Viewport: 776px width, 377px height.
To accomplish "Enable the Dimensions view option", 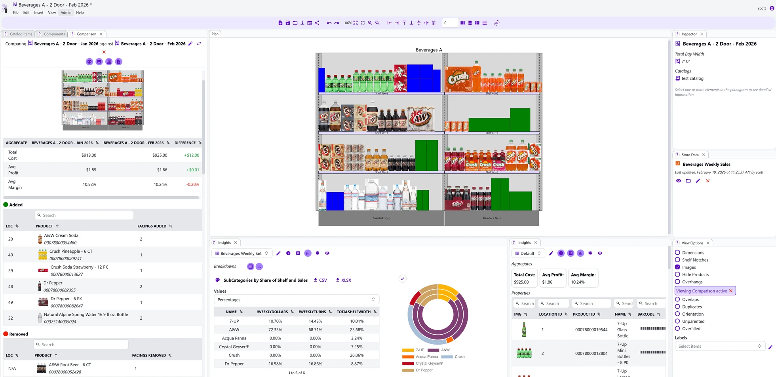I will click(677, 252).
